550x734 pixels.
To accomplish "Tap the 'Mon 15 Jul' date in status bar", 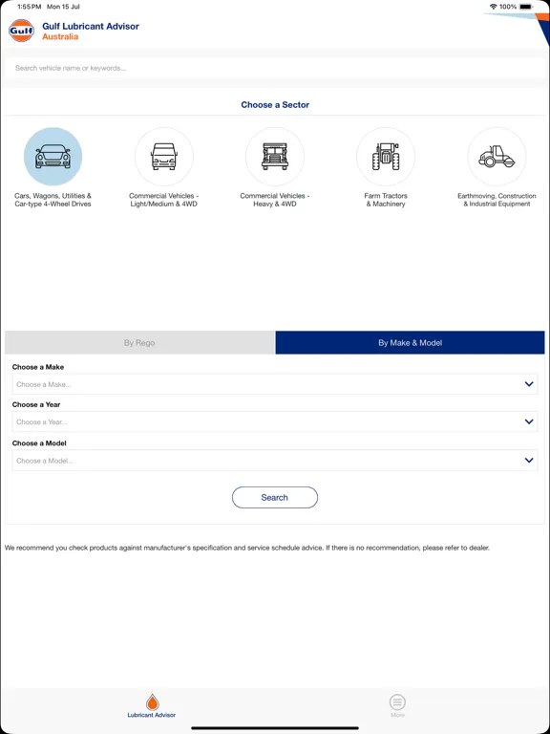I will 63,7.
